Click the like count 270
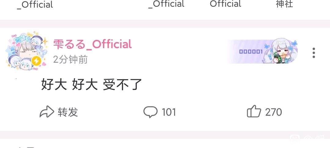The height and width of the screenshot is (148, 330). [273, 112]
